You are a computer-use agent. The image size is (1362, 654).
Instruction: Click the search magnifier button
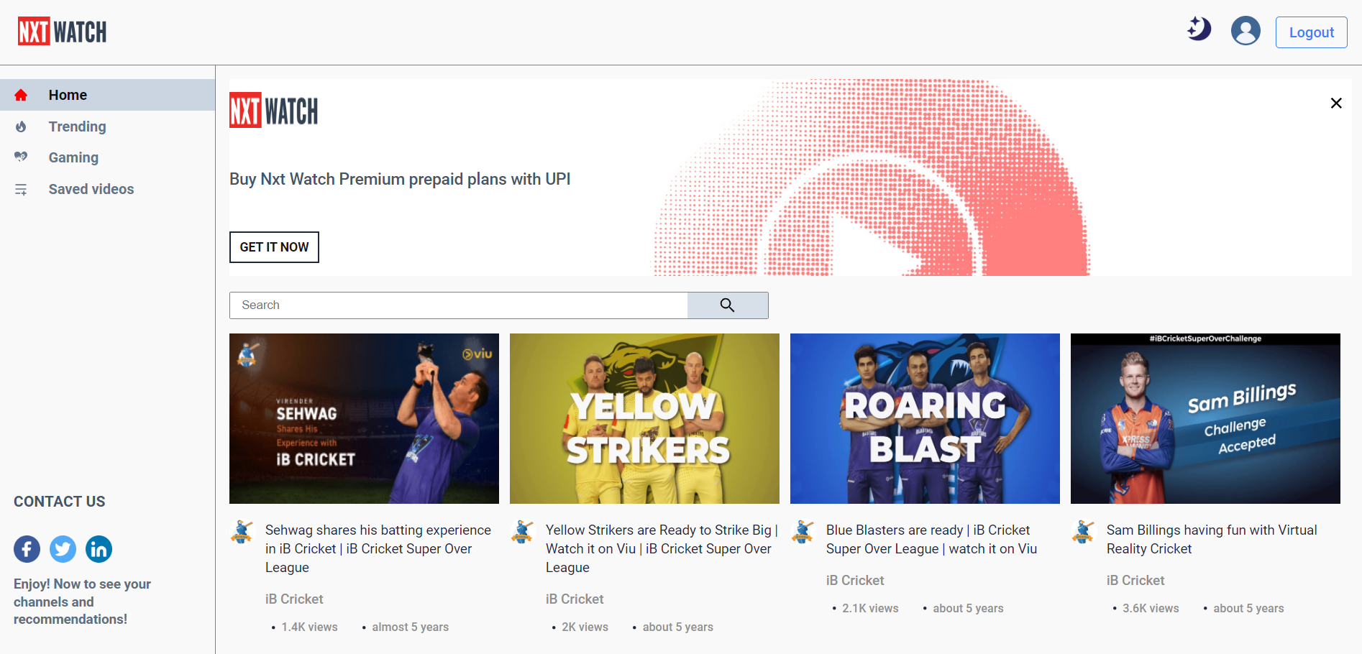pyautogui.click(x=728, y=305)
